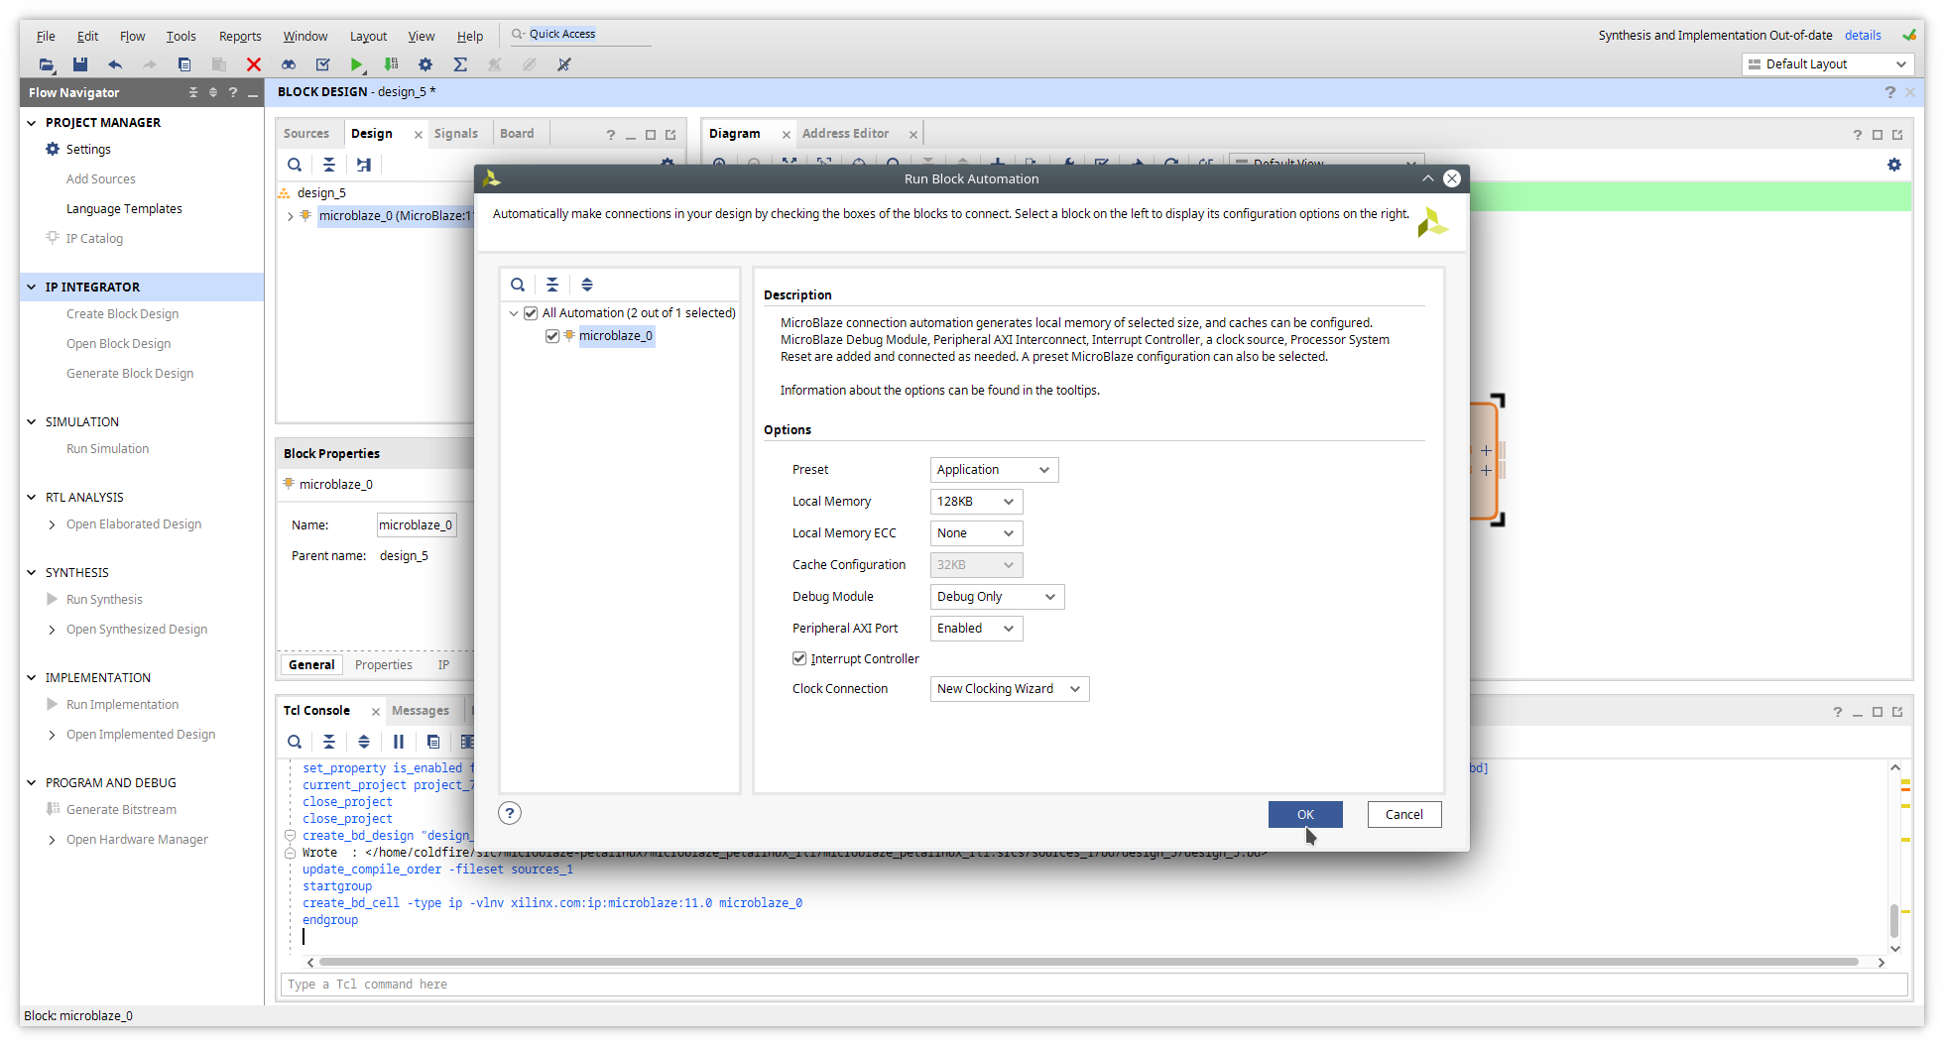Open the Flow menu

[132, 36]
